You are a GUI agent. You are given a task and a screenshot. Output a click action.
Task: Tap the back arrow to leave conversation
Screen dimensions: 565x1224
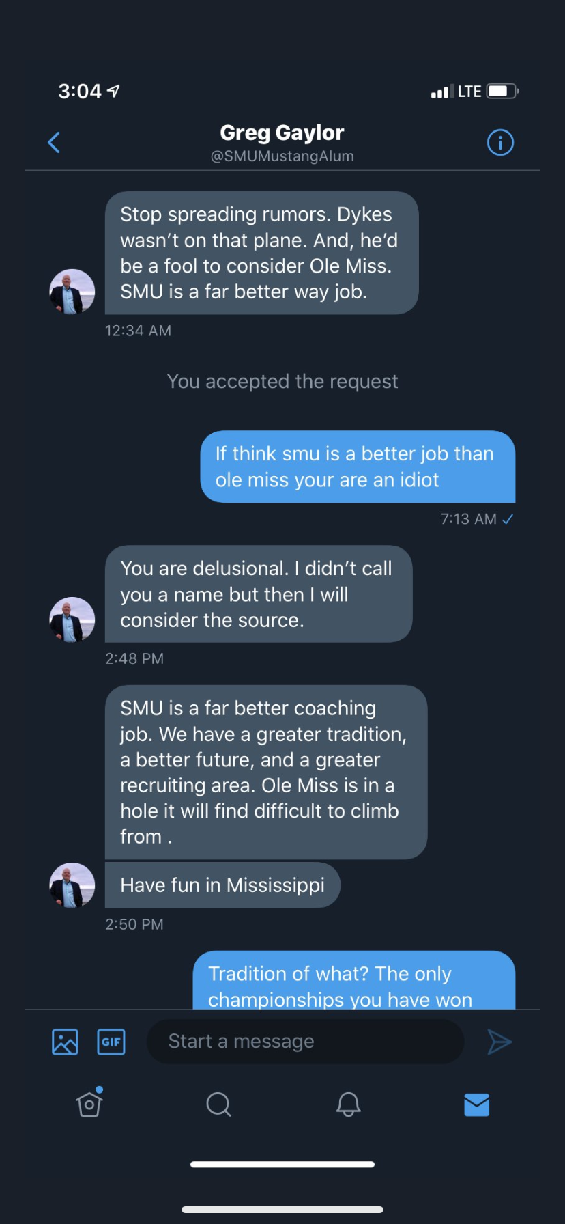[x=54, y=143]
